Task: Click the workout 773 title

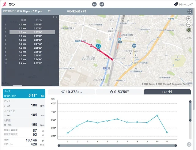Action: (x=77, y=11)
